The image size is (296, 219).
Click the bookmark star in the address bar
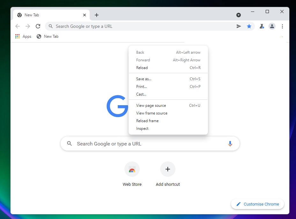249,26
